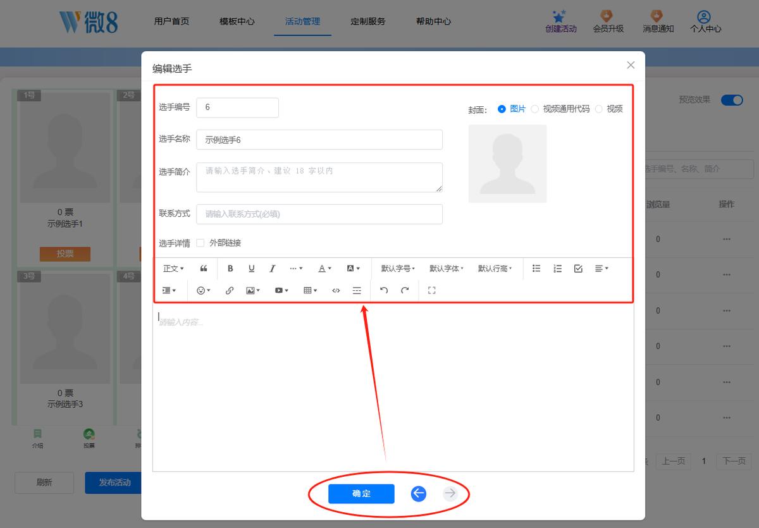This screenshot has width=759, height=528.
Task: Click the redo arrow in editor toolbar
Action: [405, 290]
